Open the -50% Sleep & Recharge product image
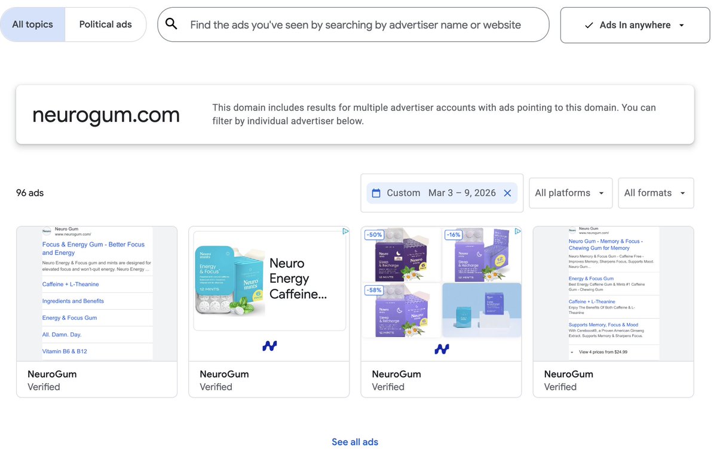 tap(402, 255)
